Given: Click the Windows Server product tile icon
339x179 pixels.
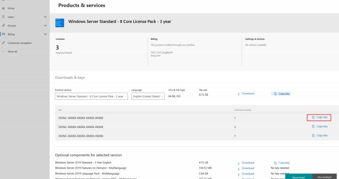Looking at the screenshot, I should (60, 23).
